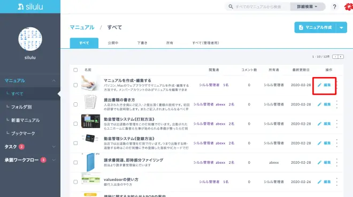Click thumbnail of 勤怠管理システム(打刻方法)

91,122
